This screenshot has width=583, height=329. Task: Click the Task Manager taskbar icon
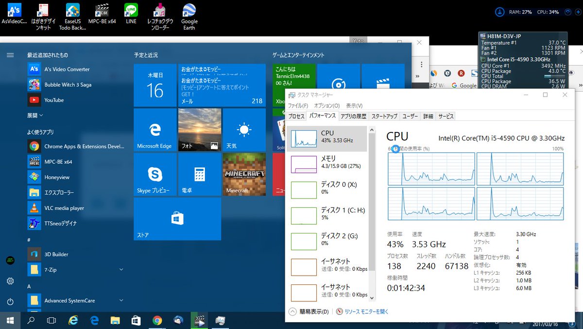[x=220, y=320]
